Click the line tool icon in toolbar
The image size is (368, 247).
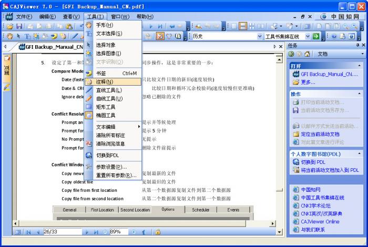[x=75, y=36]
